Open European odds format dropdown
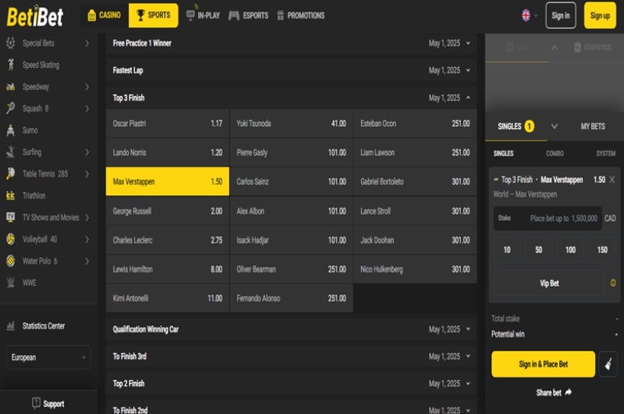This screenshot has width=624, height=414. pyautogui.click(x=48, y=357)
